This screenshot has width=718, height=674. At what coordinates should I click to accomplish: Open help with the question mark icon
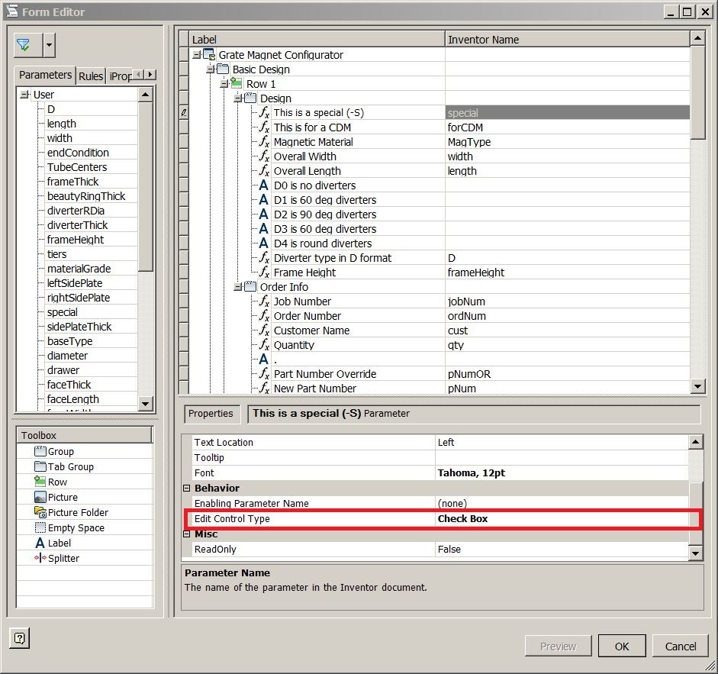coord(18,637)
